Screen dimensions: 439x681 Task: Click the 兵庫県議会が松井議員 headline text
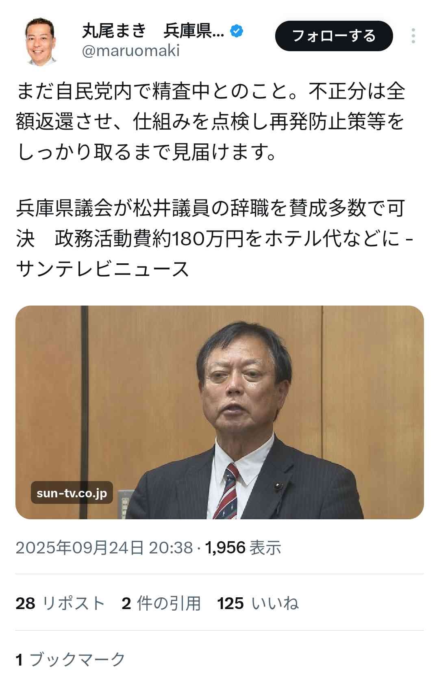(x=211, y=208)
